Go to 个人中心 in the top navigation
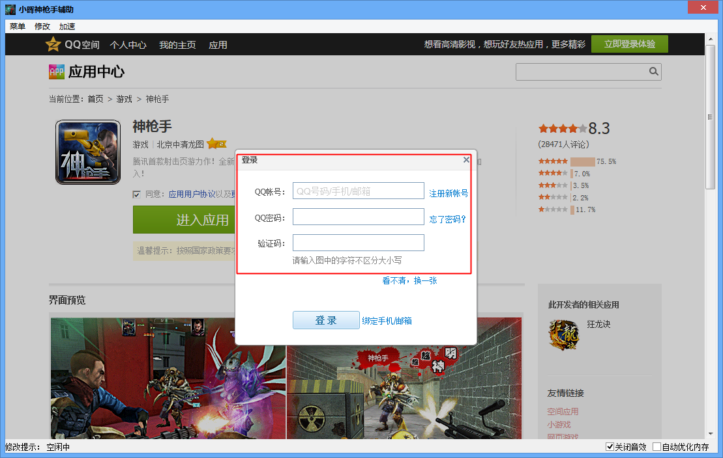Image resolution: width=723 pixels, height=458 pixels. [x=128, y=45]
